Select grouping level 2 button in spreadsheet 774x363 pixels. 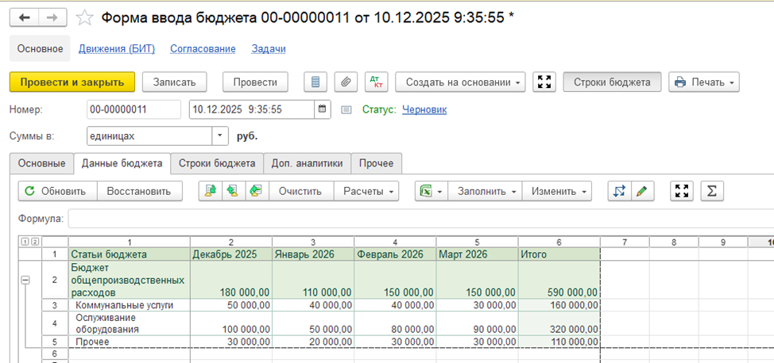(34, 242)
